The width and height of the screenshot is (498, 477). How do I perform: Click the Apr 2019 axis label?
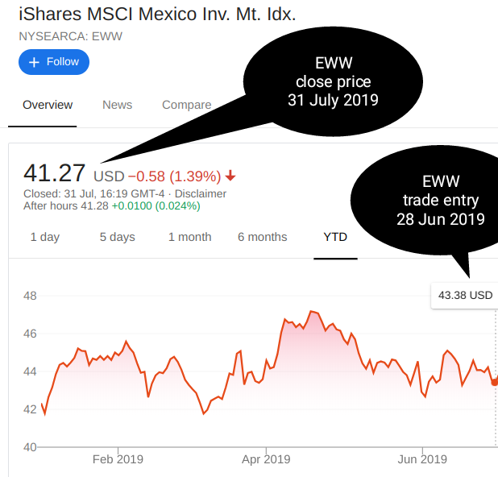coord(266,459)
